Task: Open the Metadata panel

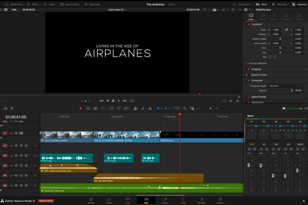Action: click(x=279, y=4)
